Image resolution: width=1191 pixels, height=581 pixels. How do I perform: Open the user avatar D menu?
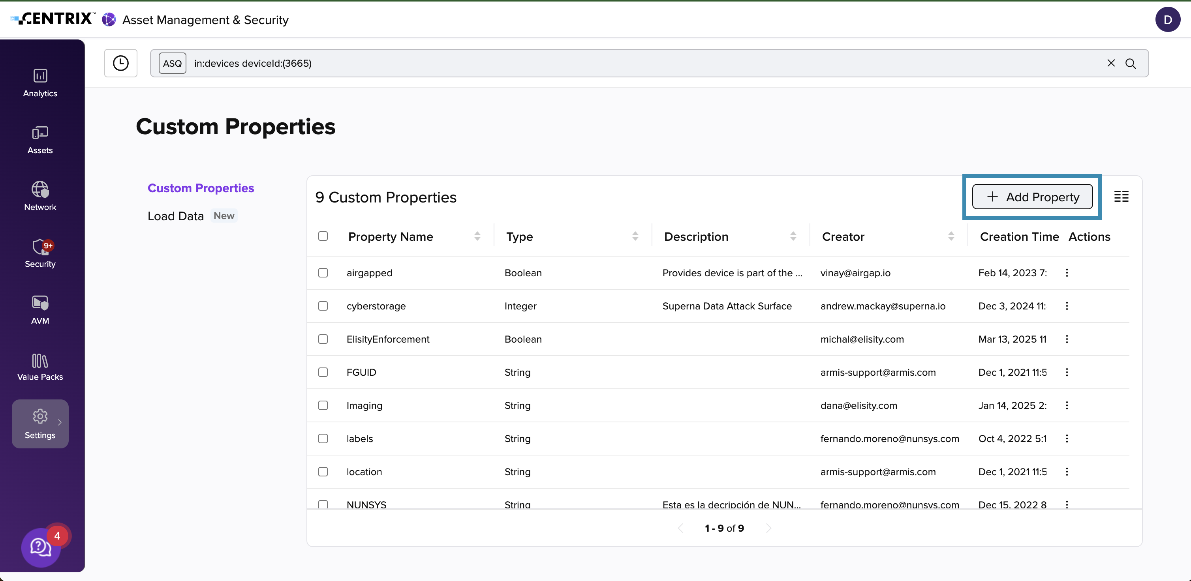[x=1167, y=19]
